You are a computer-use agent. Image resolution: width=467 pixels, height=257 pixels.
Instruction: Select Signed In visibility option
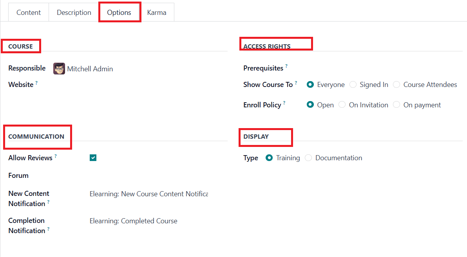(353, 85)
